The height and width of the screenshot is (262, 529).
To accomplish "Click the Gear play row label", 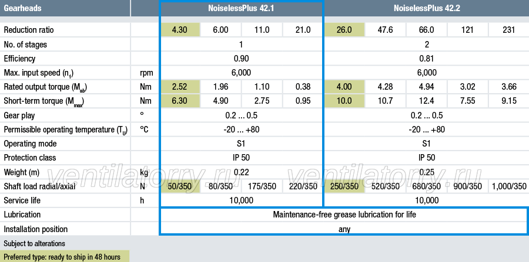I will pyautogui.click(x=19, y=115).
